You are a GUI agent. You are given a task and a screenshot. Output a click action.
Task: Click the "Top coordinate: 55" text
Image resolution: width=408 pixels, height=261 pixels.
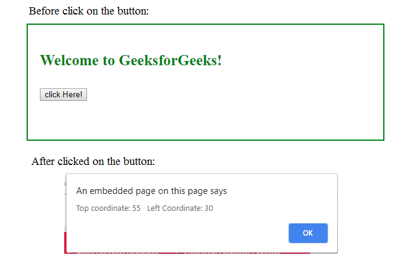click(108, 208)
